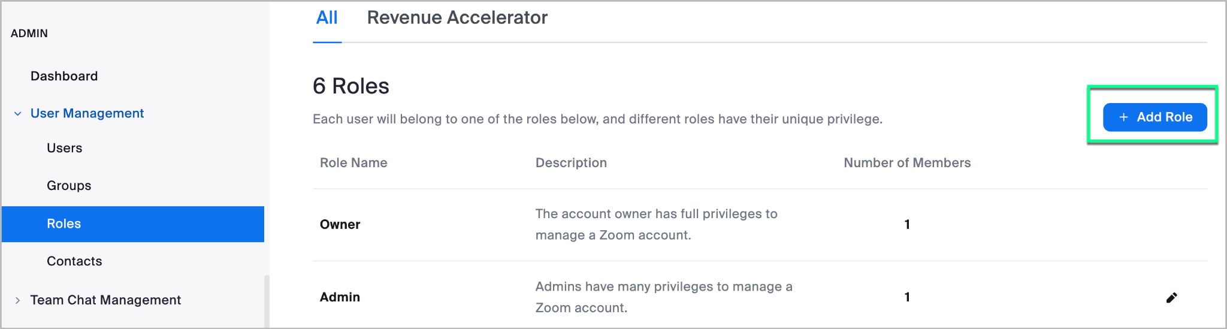
Task: Collapse the User Management section chevron
Action: [18, 114]
